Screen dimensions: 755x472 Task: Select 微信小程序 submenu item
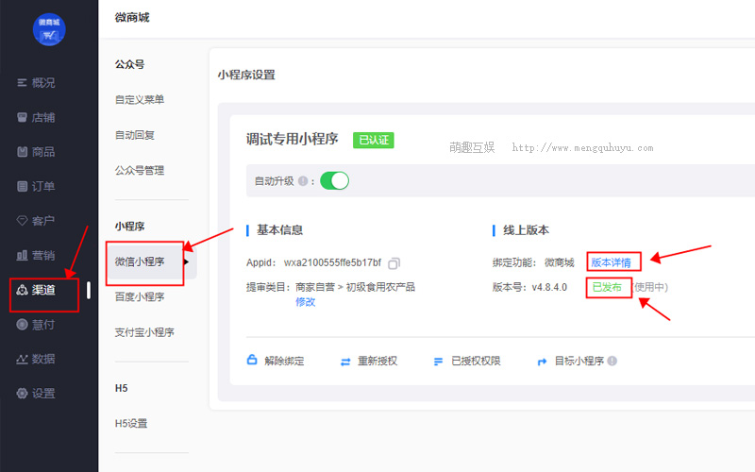tap(140, 261)
